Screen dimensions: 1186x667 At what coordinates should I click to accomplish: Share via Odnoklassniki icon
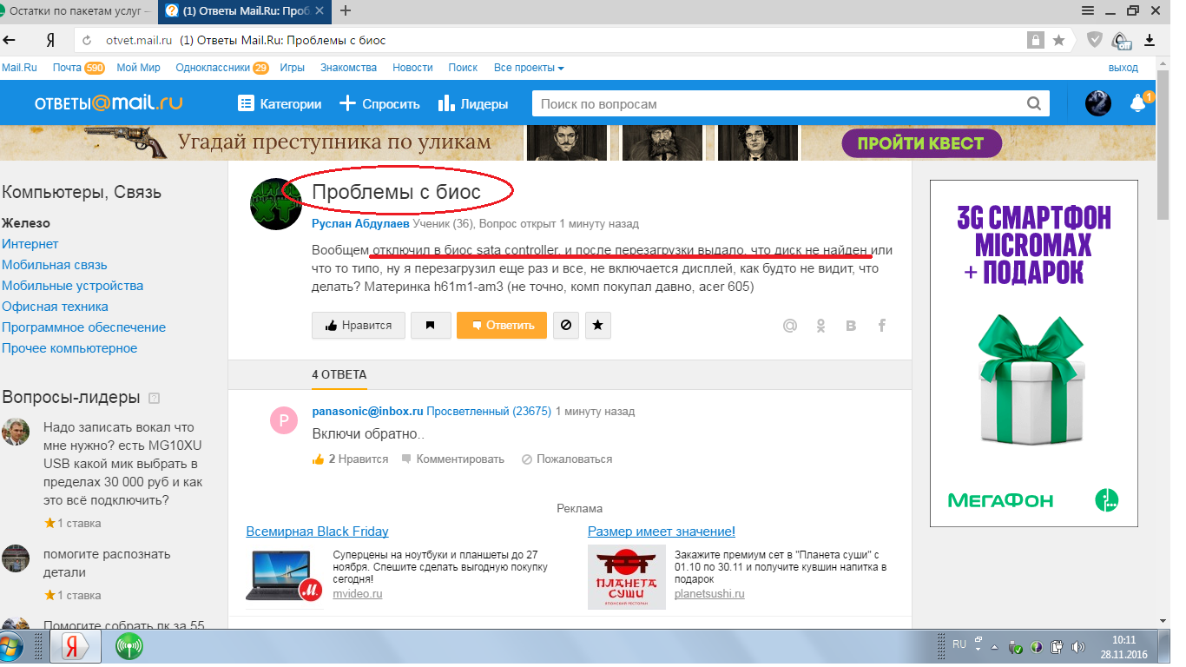pyautogui.click(x=820, y=326)
